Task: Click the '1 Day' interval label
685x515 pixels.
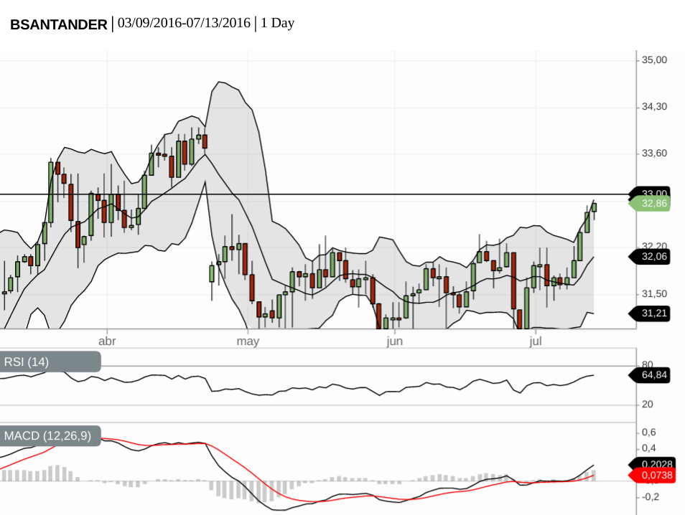Action: pos(277,23)
